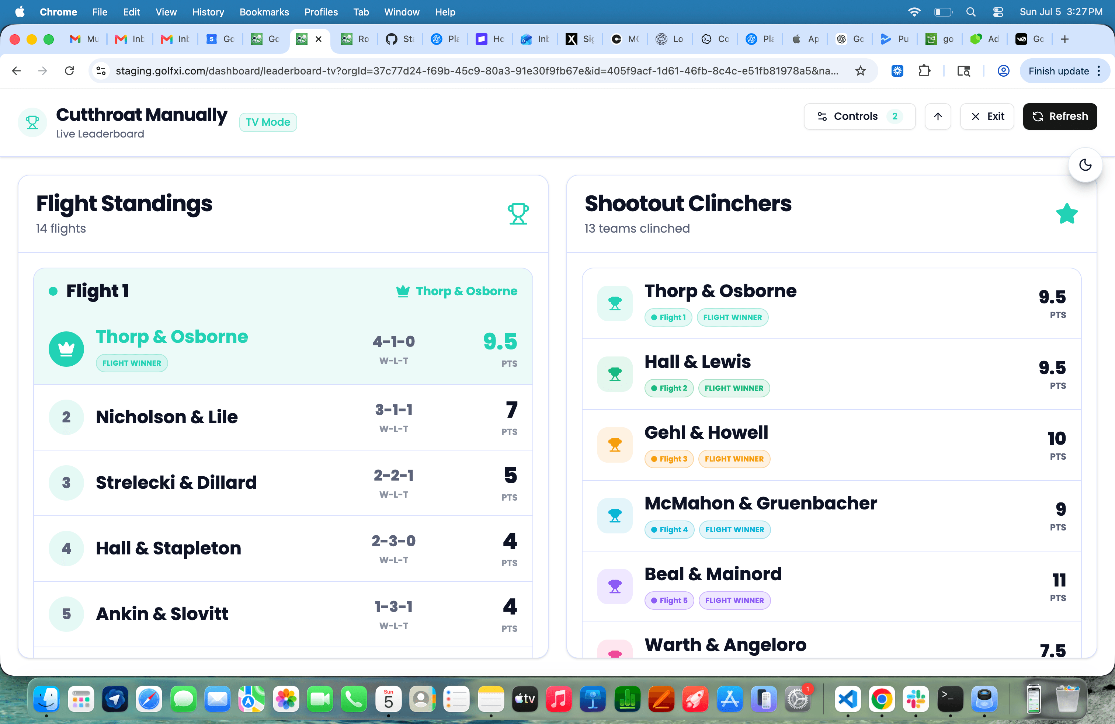Click the Flight Standings trophy icon
This screenshot has height=724, width=1115.
[x=518, y=214]
